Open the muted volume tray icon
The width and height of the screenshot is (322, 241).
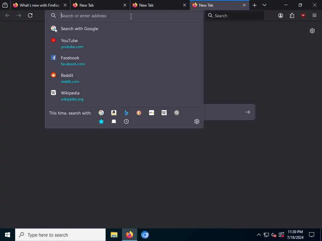(274, 235)
